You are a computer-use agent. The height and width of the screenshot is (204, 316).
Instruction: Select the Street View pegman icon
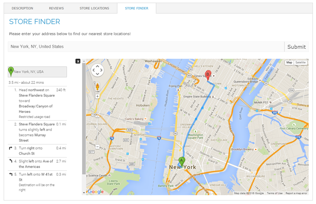(97, 86)
